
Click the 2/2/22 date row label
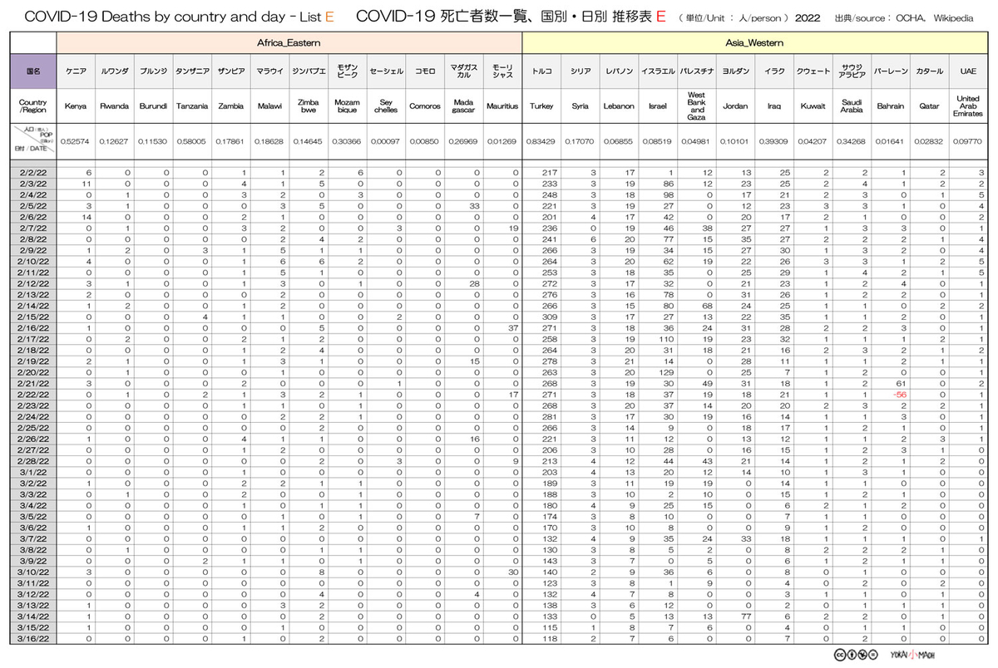[33, 172]
